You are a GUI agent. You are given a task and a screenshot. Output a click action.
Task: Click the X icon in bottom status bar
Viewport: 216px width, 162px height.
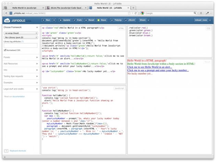(x=5, y=157)
